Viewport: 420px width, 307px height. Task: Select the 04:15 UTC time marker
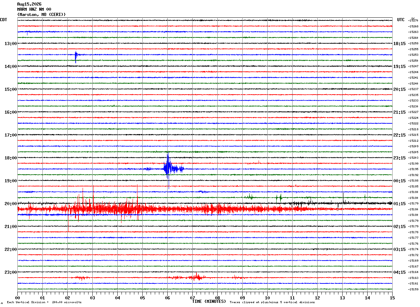coord(400,272)
